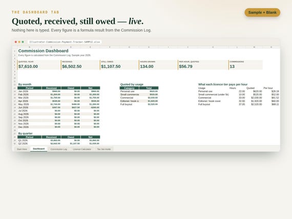This screenshot has height=219, width=292.
Task: Select the Sep 2026 row label
Action: (x=23, y=117)
